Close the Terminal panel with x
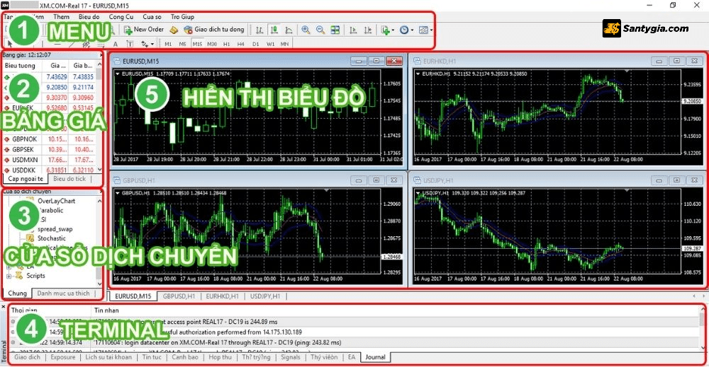The height and width of the screenshot is (367, 709). (x=4, y=307)
